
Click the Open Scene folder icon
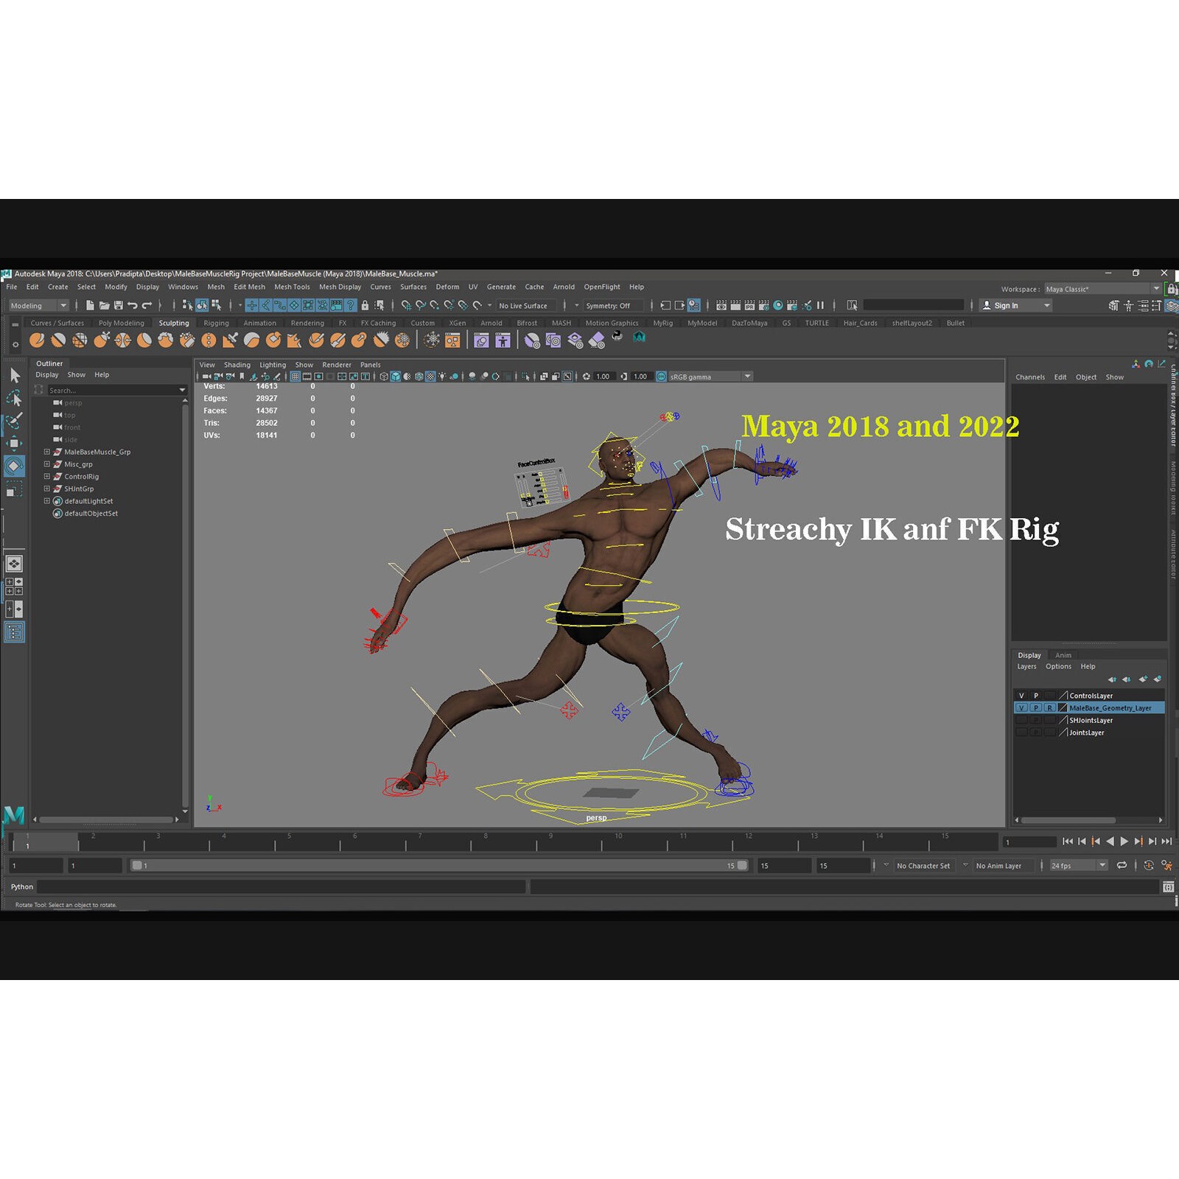point(104,305)
